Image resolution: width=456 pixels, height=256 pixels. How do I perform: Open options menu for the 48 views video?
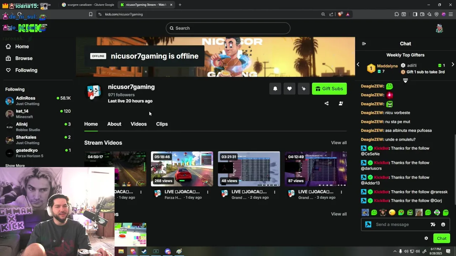(275, 192)
